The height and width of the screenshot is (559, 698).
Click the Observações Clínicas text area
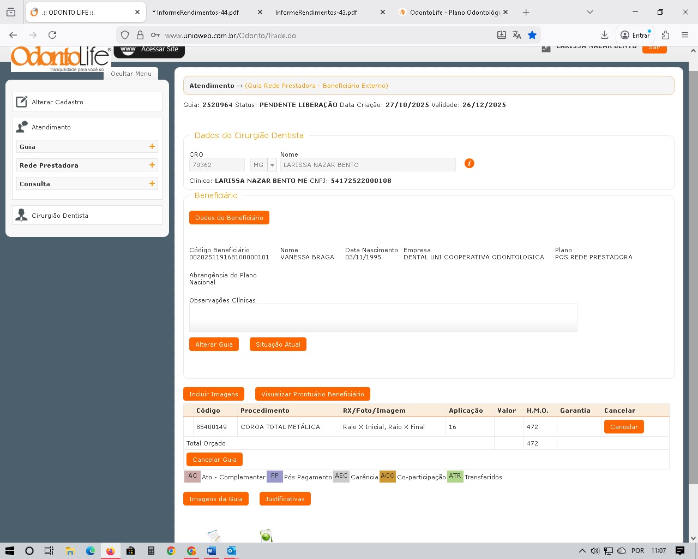[x=383, y=318]
